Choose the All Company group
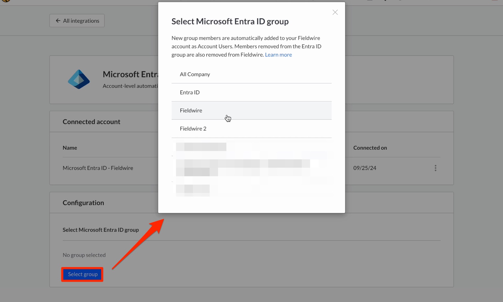 point(251,74)
